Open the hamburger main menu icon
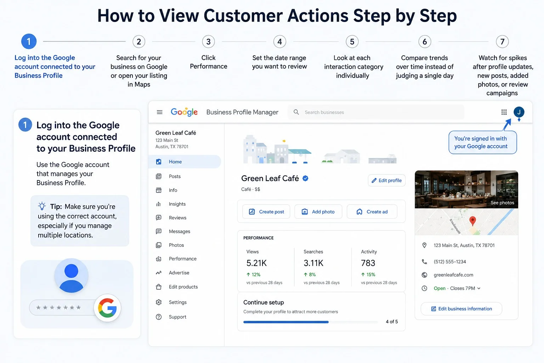 (160, 112)
